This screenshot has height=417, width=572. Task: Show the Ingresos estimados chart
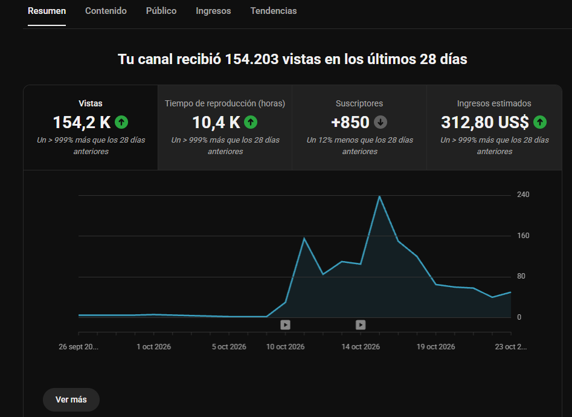[x=494, y=128]
